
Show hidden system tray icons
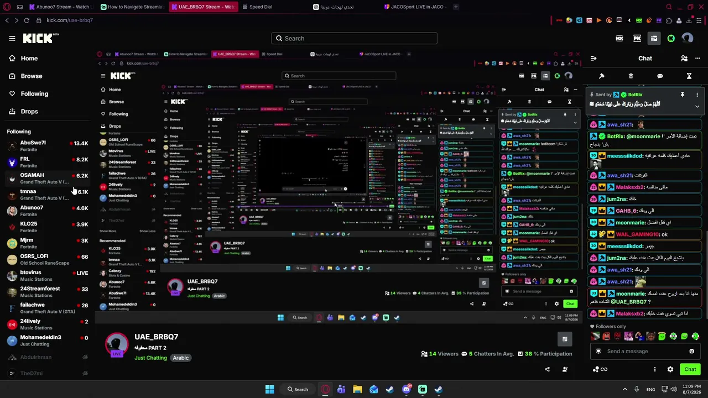(625, 390)
